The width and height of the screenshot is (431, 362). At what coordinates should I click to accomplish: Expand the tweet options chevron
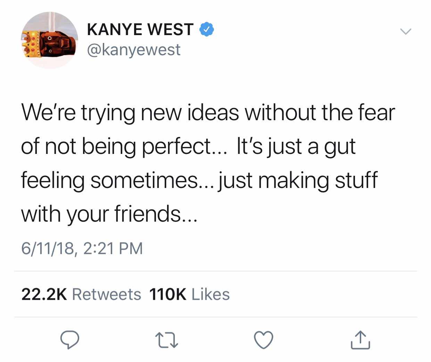pyautogui.click(x=405, y=31)
